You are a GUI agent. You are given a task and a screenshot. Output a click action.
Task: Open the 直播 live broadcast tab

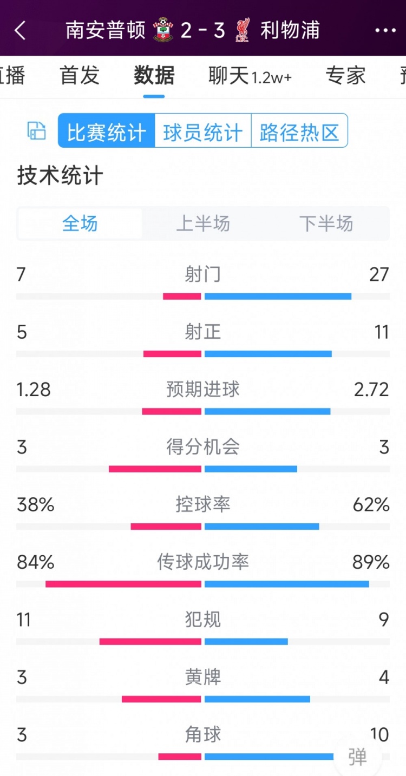click(x=12, y=76)
